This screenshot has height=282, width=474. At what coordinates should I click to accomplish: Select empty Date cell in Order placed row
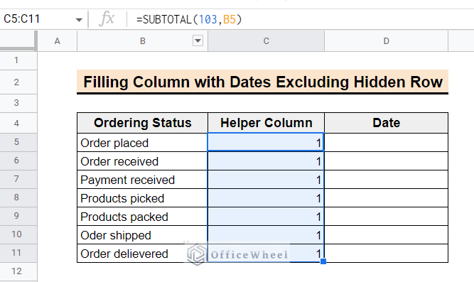[386, 142]
